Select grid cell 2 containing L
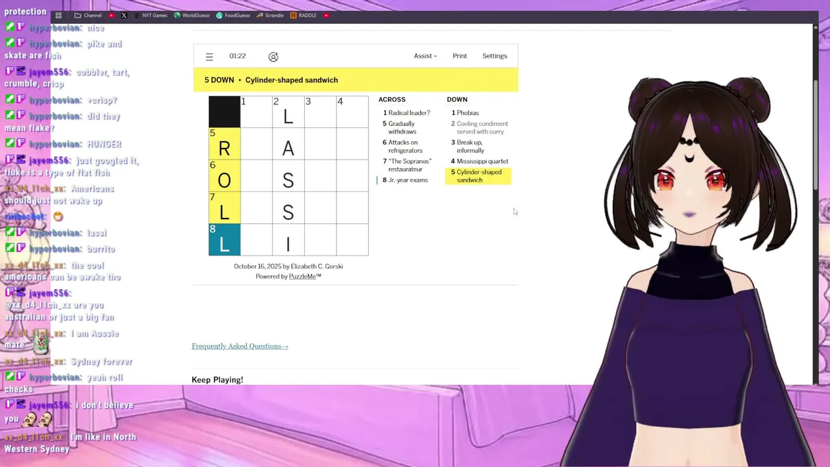 tap(288, 112)
